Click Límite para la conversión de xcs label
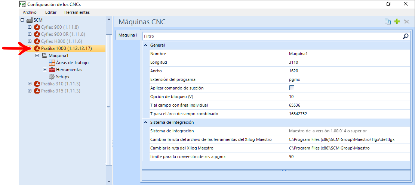The width and height of the screenshot is (418, 189). coord(188,157)
